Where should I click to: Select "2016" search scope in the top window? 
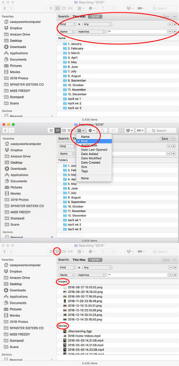[95, 16]
